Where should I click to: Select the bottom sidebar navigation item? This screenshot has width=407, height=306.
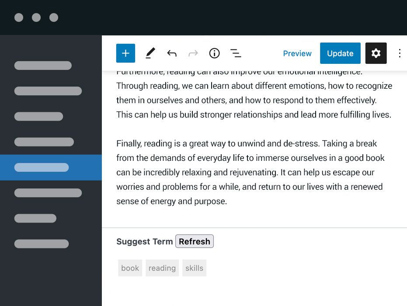42,243
